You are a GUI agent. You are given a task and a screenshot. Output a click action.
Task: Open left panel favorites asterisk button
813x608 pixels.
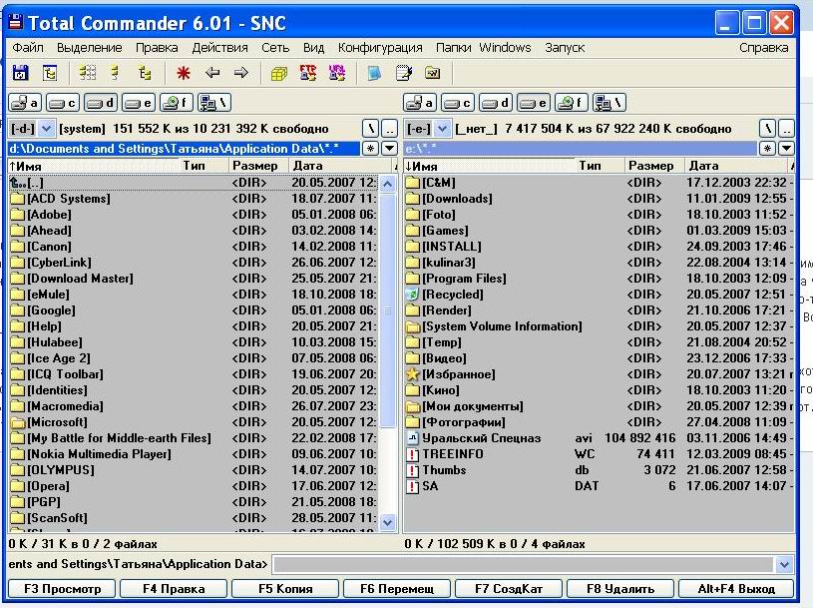[370, 149]
